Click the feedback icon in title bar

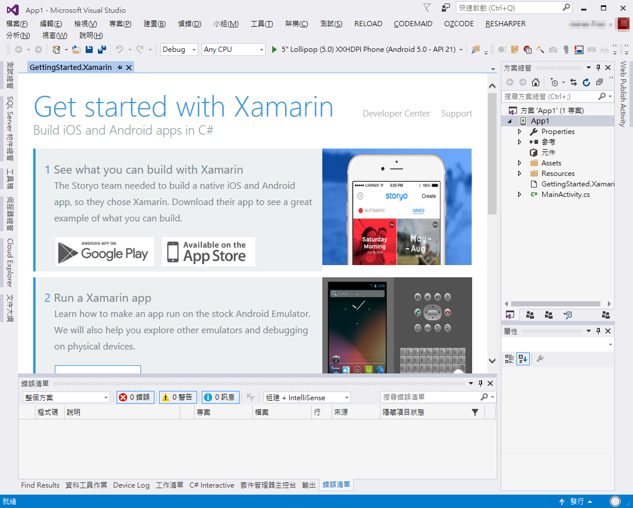point(446,8)
